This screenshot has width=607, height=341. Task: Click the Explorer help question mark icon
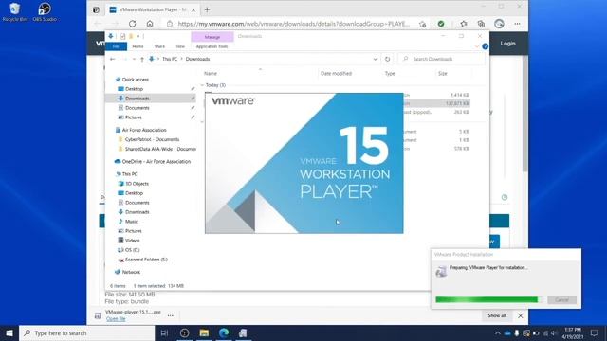tap(485, 46)
